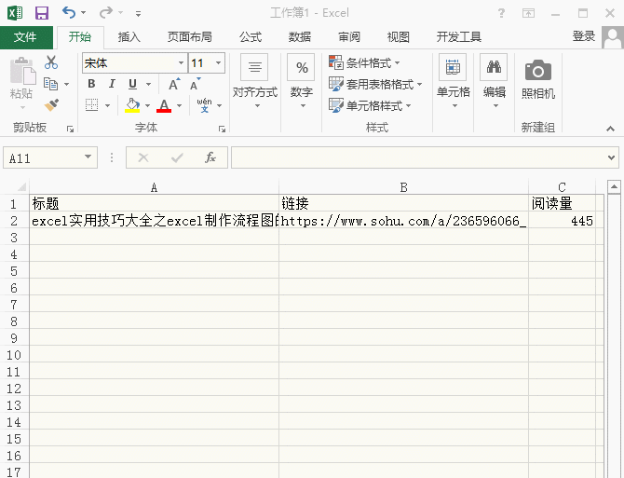
Task: Click vertical scrollbar up arrow
Action: pos(614,186)
